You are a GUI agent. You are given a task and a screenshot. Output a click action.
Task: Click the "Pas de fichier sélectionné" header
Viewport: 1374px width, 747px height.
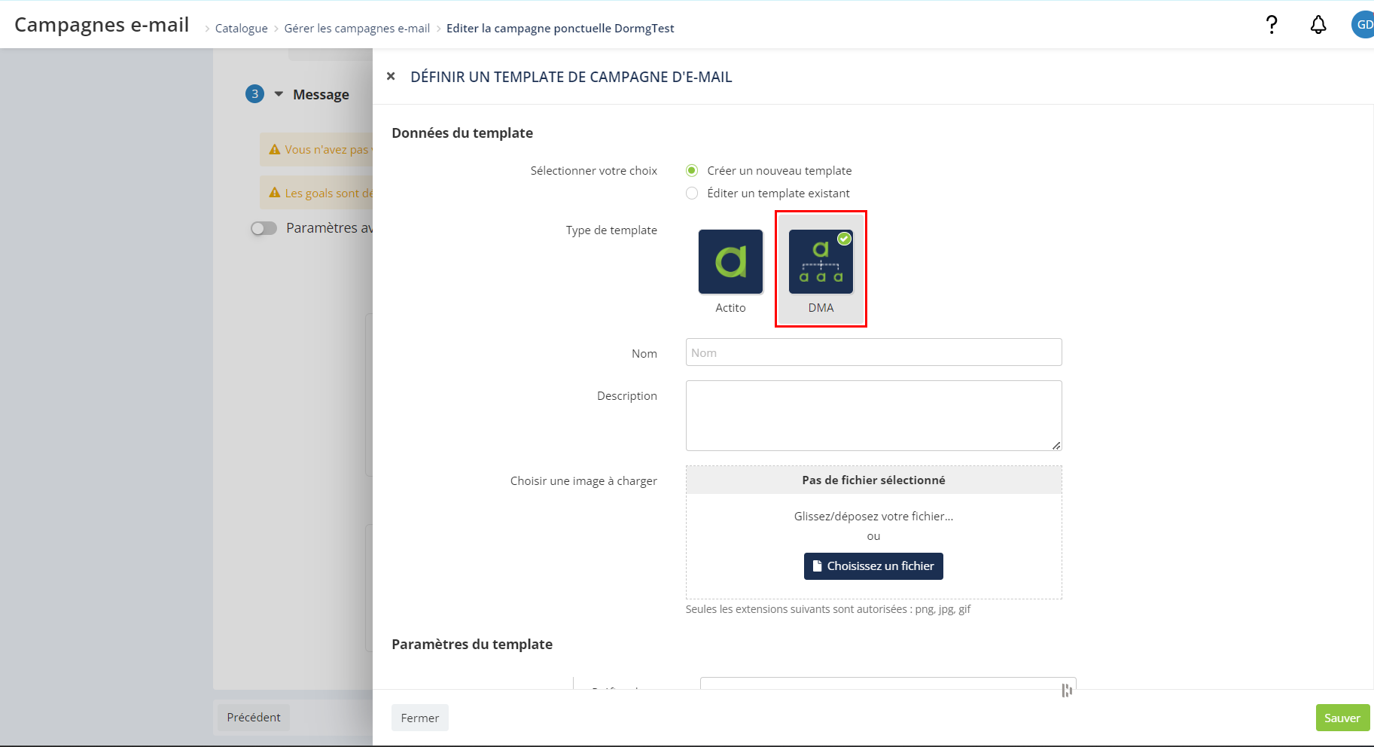click(x=873, y=480)
